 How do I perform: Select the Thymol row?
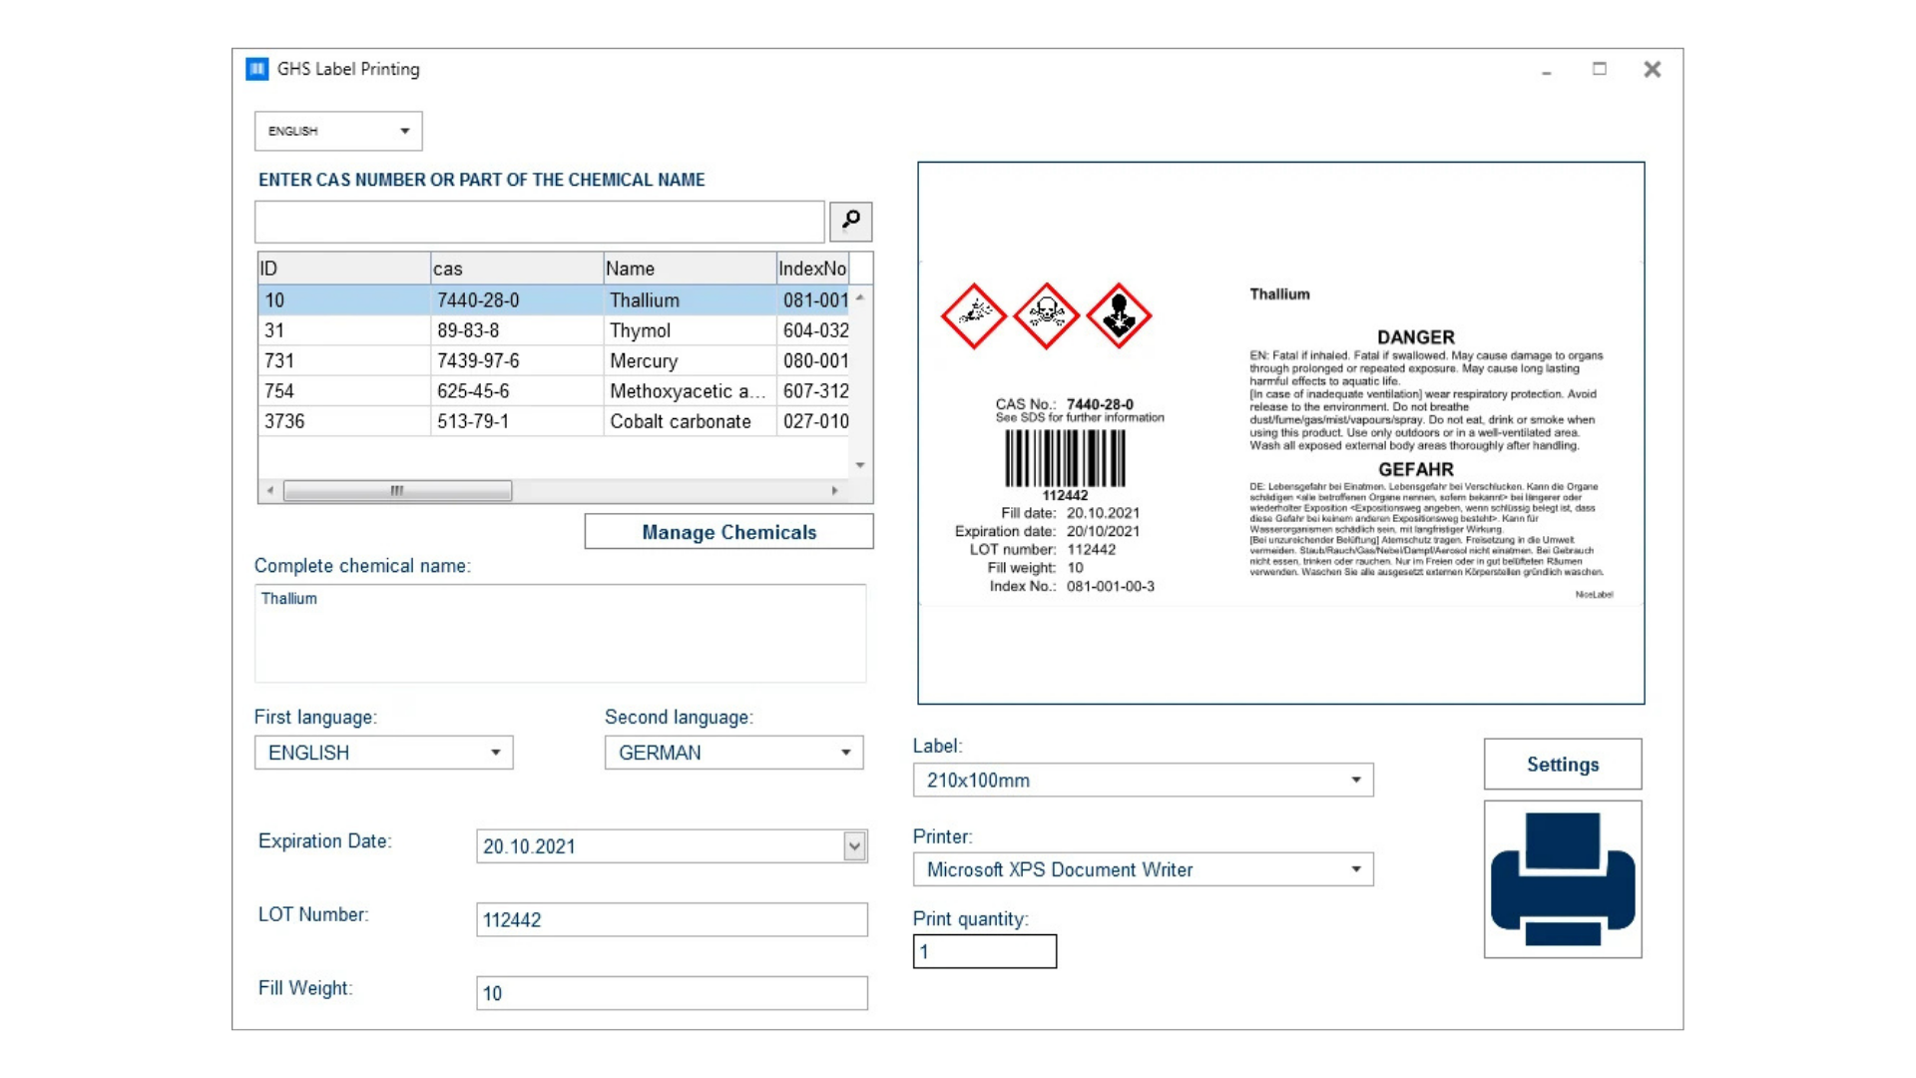(554, 330)
